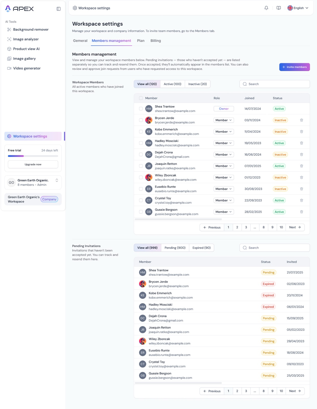Click search icon in Workspace Members search
Image resolution: width=317 pixels, height=409 pixels.
[245, 84]
